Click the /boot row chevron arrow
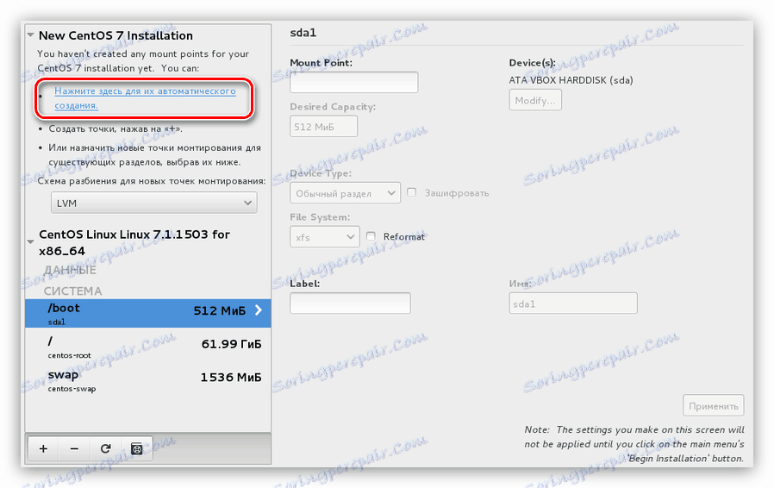This screenshot has width=774, height=488. pyautogui.click(x=259, y=310)
